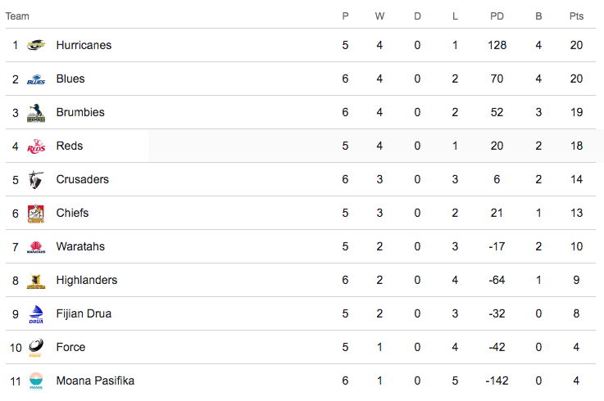Click the Highlanders team logo
This screenshot has height=401, width=604.
[x=36, y=281]
